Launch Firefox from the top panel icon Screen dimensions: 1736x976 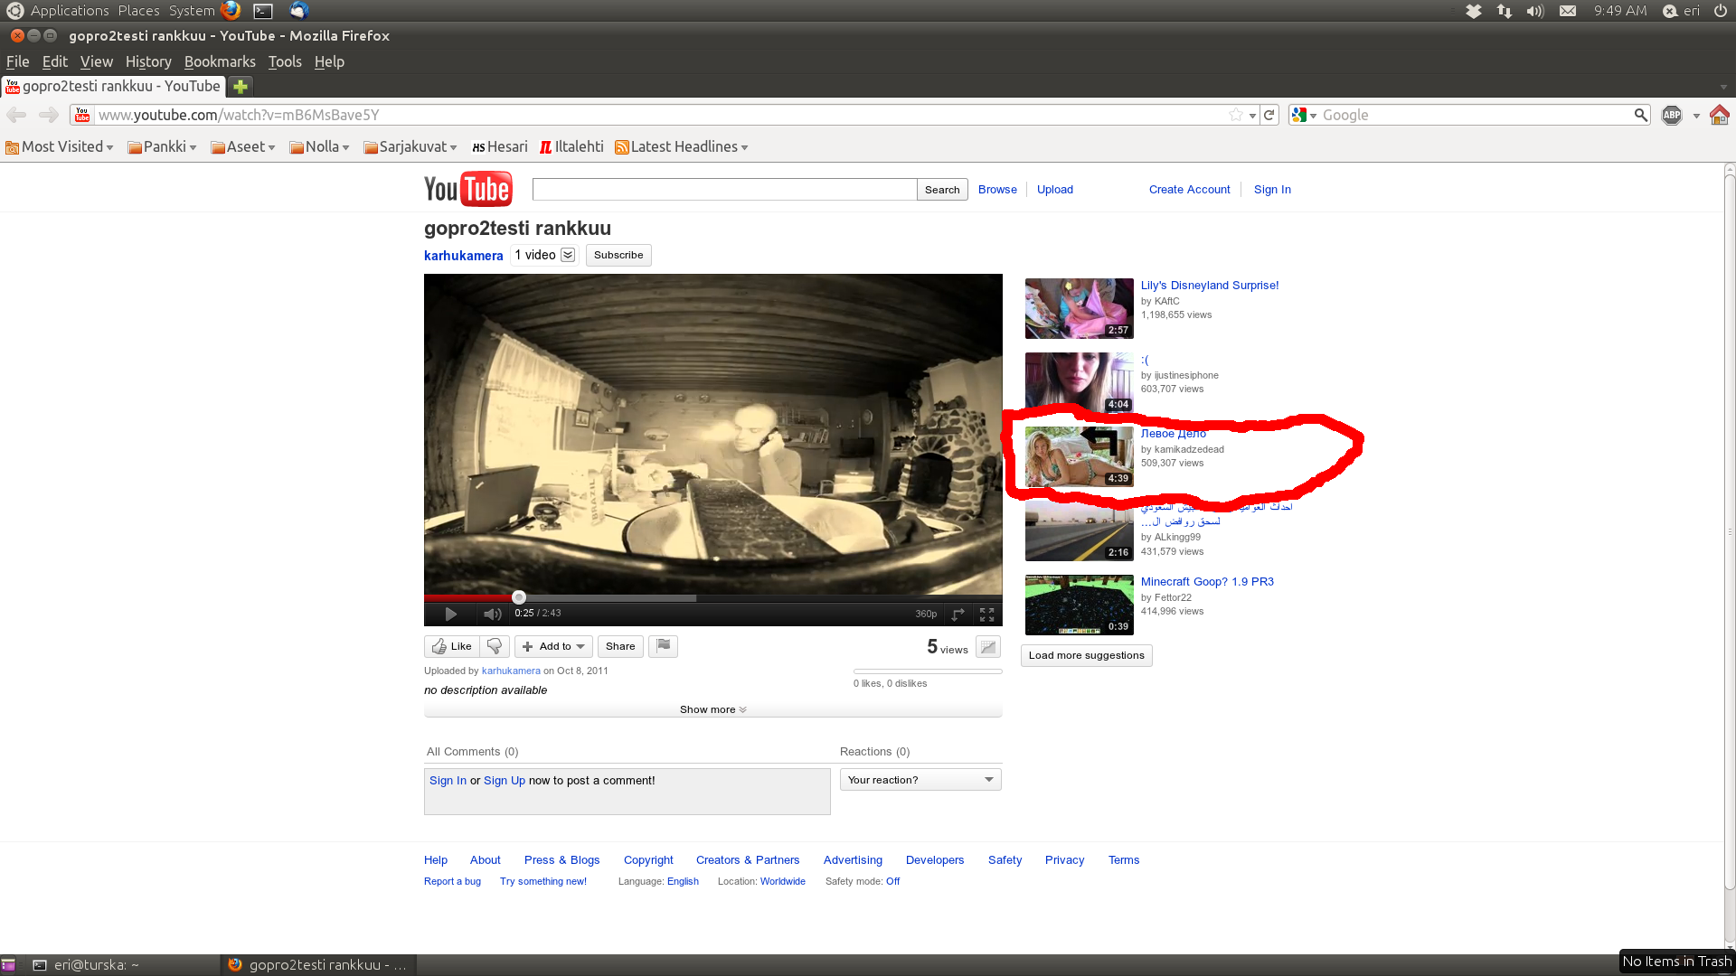[231, 11]
